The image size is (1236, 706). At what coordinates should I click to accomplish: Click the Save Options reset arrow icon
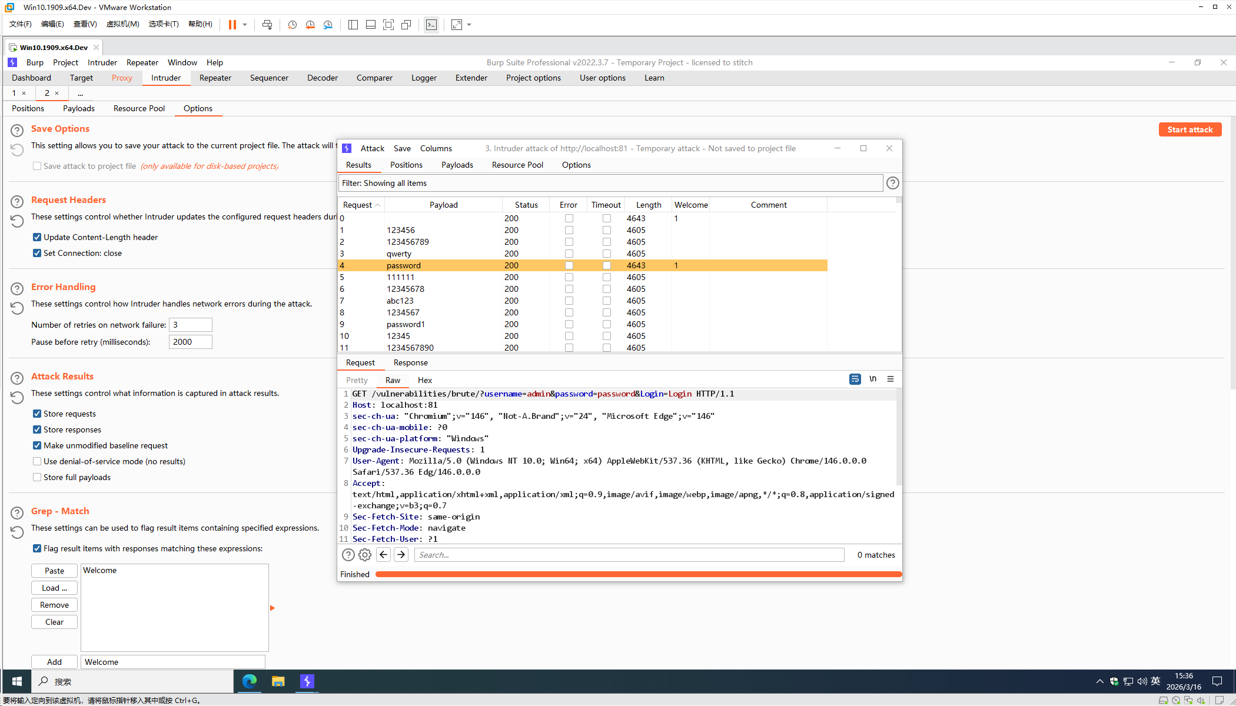[17, 150]
